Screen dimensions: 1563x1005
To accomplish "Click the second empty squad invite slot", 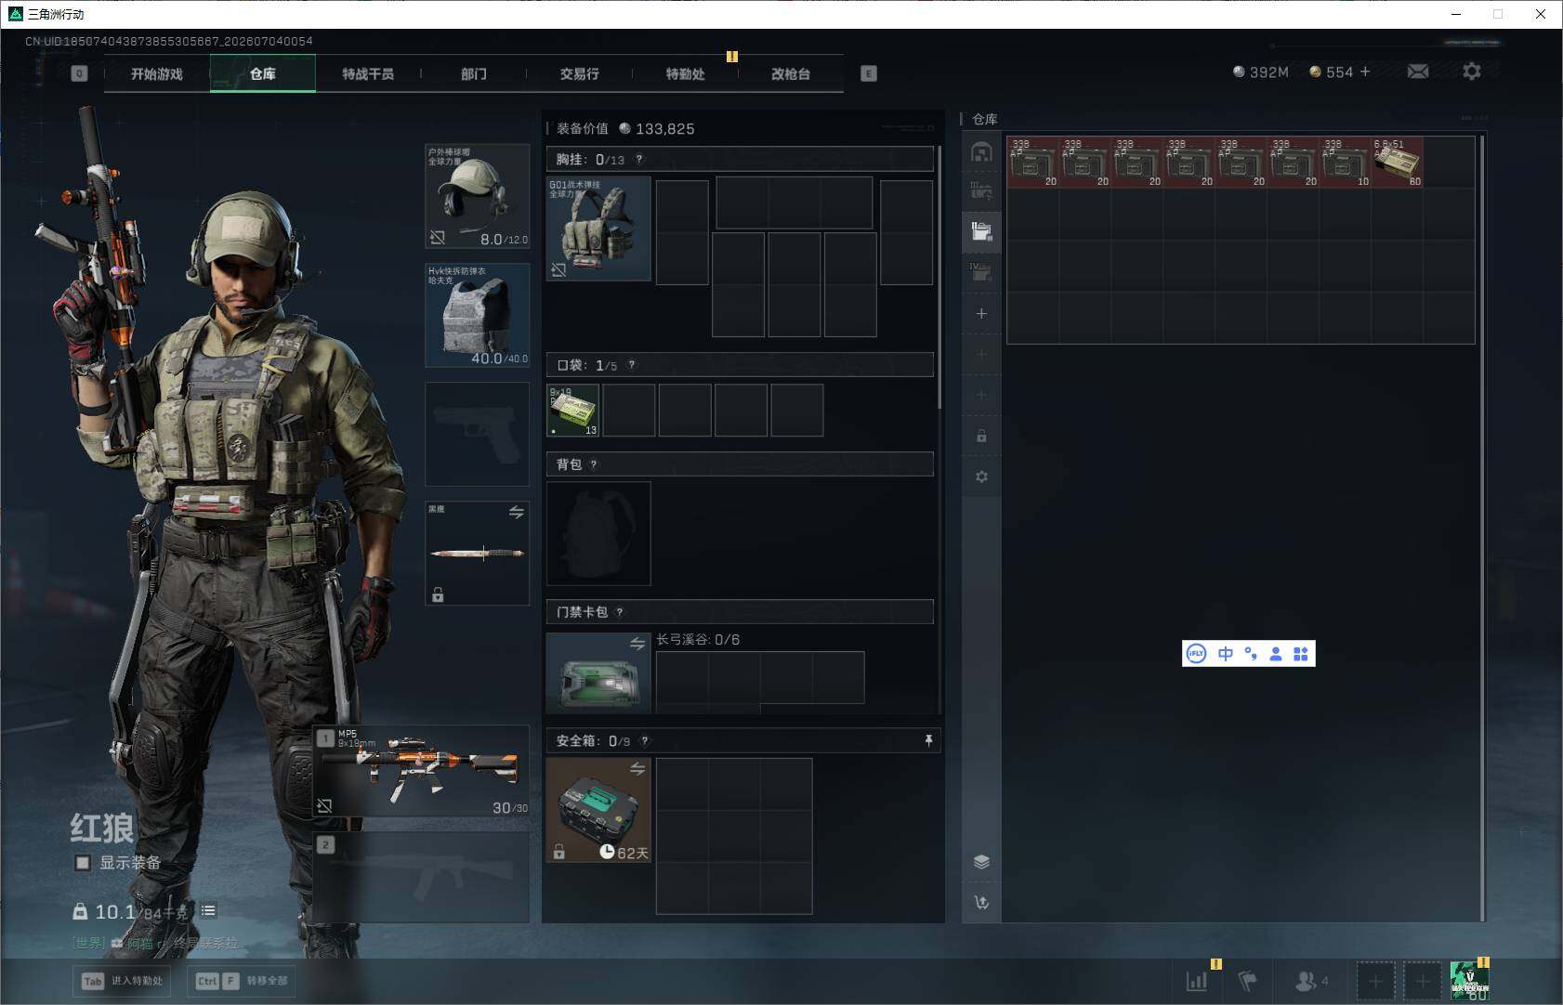I will pos(1422,981).
